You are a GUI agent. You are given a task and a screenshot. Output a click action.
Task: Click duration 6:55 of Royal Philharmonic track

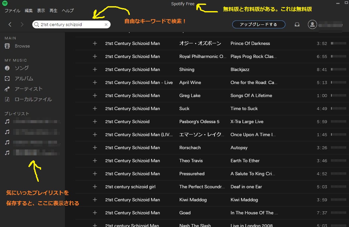pos(322,56)
